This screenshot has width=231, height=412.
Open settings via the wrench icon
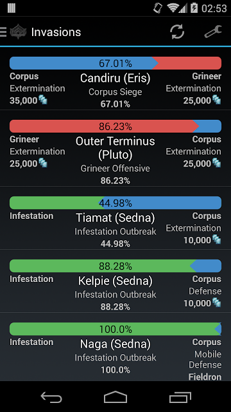[x=213, y=32]
